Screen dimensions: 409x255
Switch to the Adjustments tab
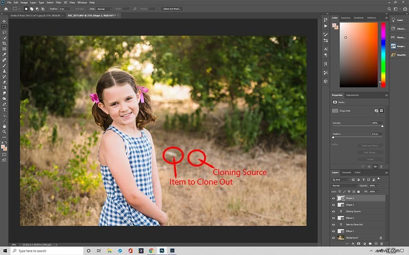point(352,95)
